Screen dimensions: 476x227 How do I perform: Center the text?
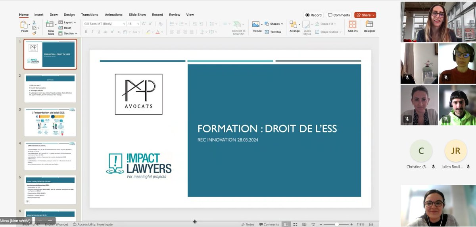point(178,32)
